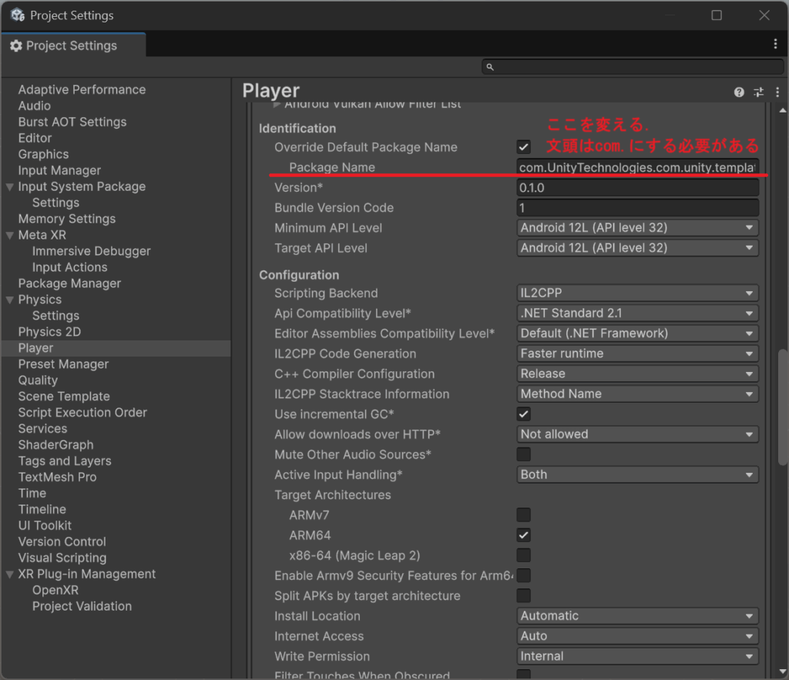Open Project Validation settings
The width and height of the screenshot is (789, 680).
[x=82, y=606]
